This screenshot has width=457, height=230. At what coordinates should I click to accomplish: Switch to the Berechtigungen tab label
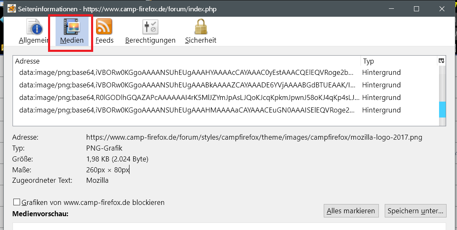click(x=150, y=41)
